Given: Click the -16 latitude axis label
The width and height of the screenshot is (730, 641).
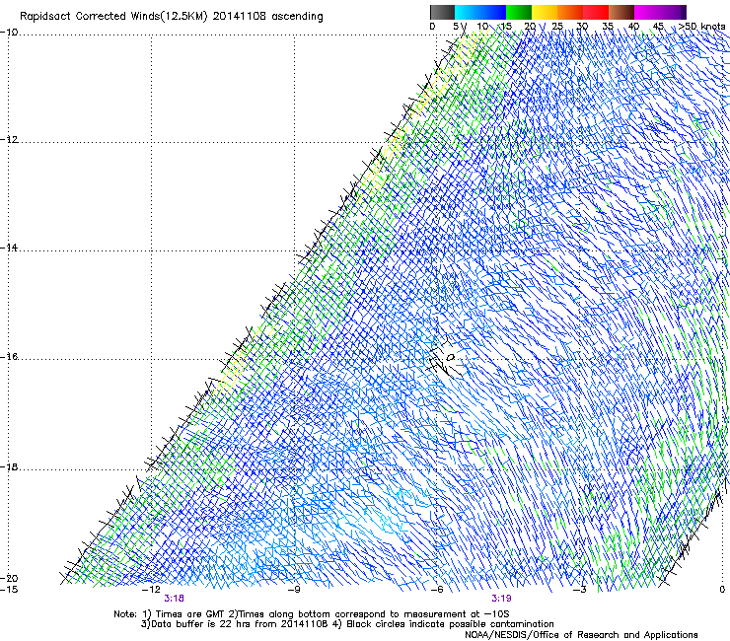Looking at the screenshot, I should [x=9, y=357].
